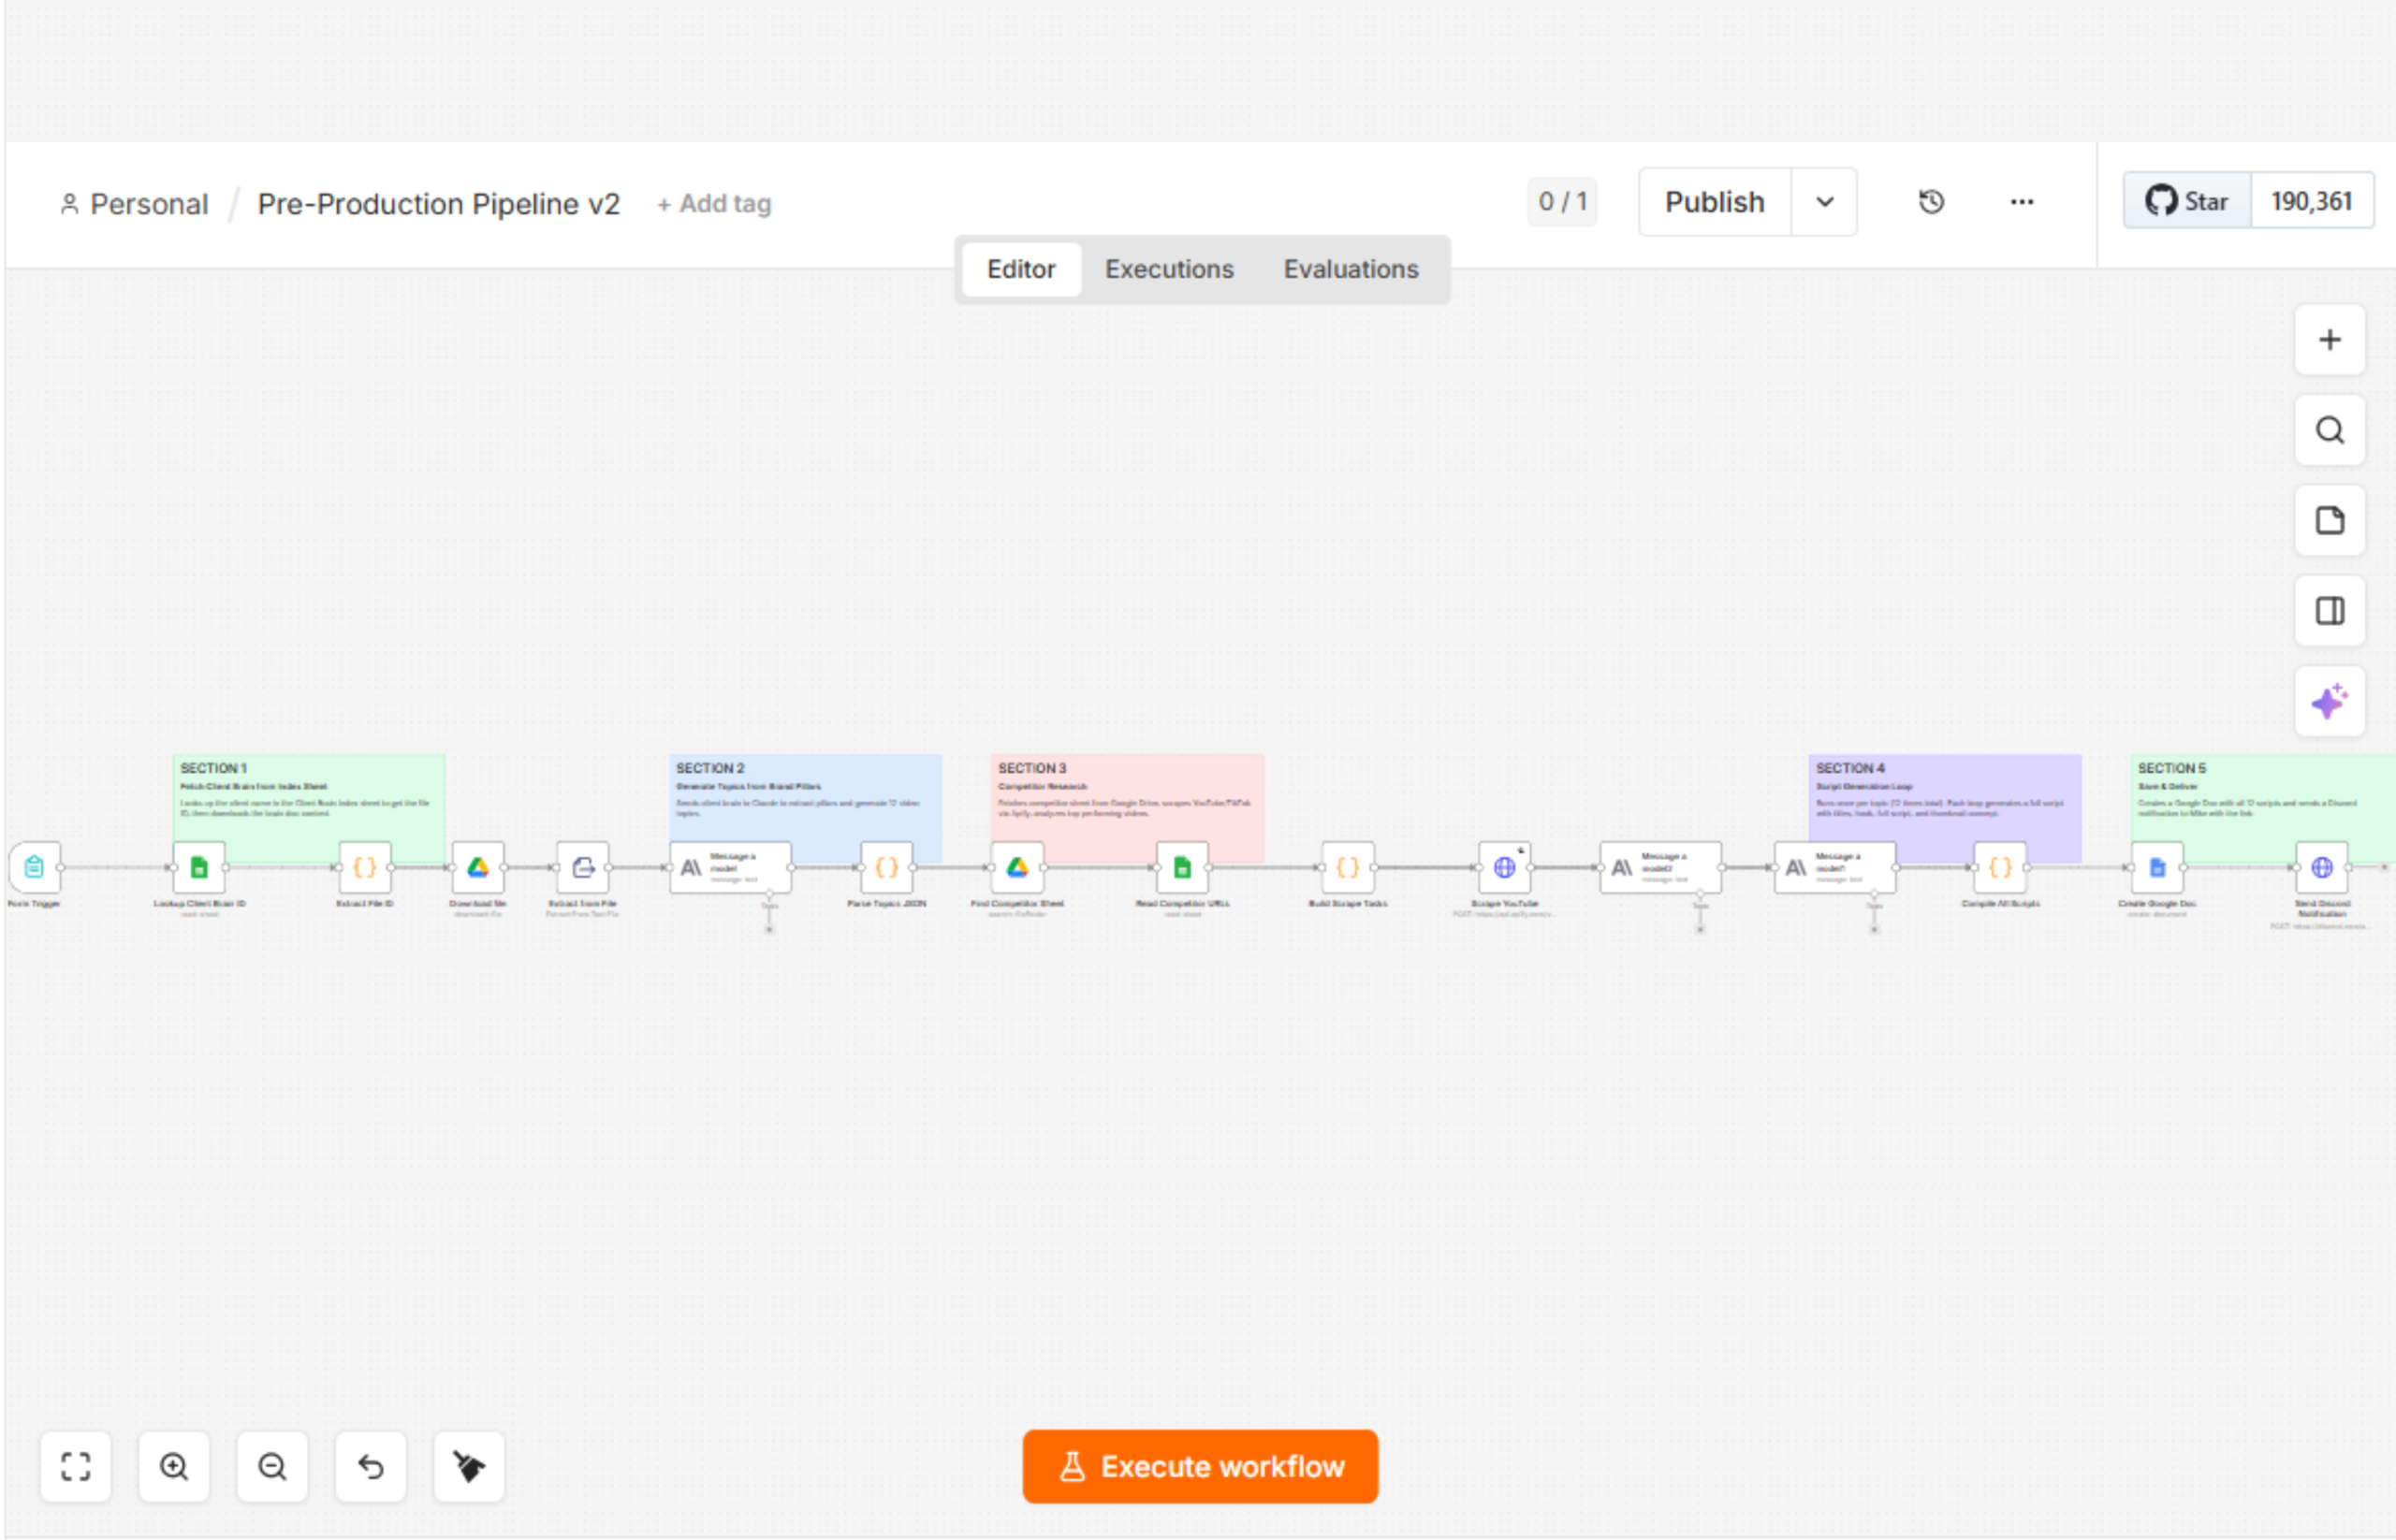2396x1540 pixels.
Task: Click Tools connector under Message a model1
Action: [1874, 929]
